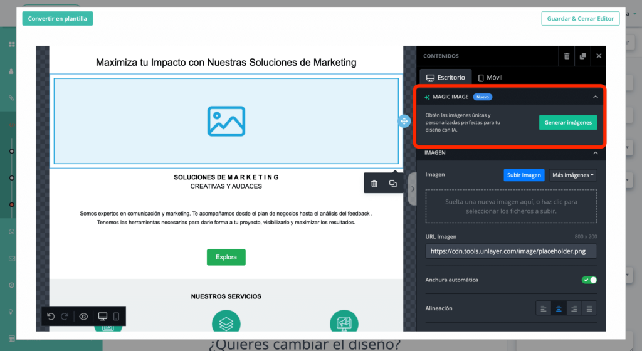
Task: Collapse the Magic Image section chevron
Action: coord(596,97)
